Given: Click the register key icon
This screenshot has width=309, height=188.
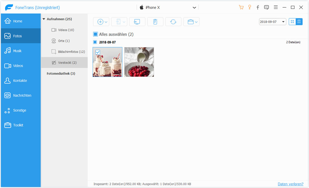Looking at the screenshot, I should (249, 7).
